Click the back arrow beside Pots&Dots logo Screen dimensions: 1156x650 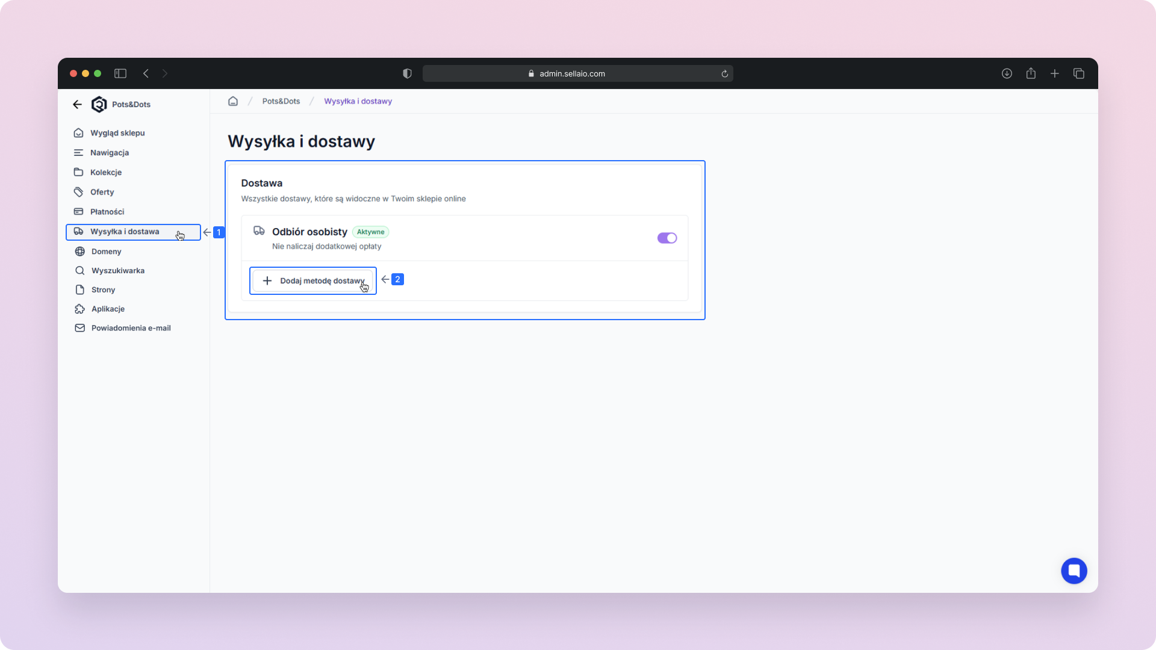point(77,104)
